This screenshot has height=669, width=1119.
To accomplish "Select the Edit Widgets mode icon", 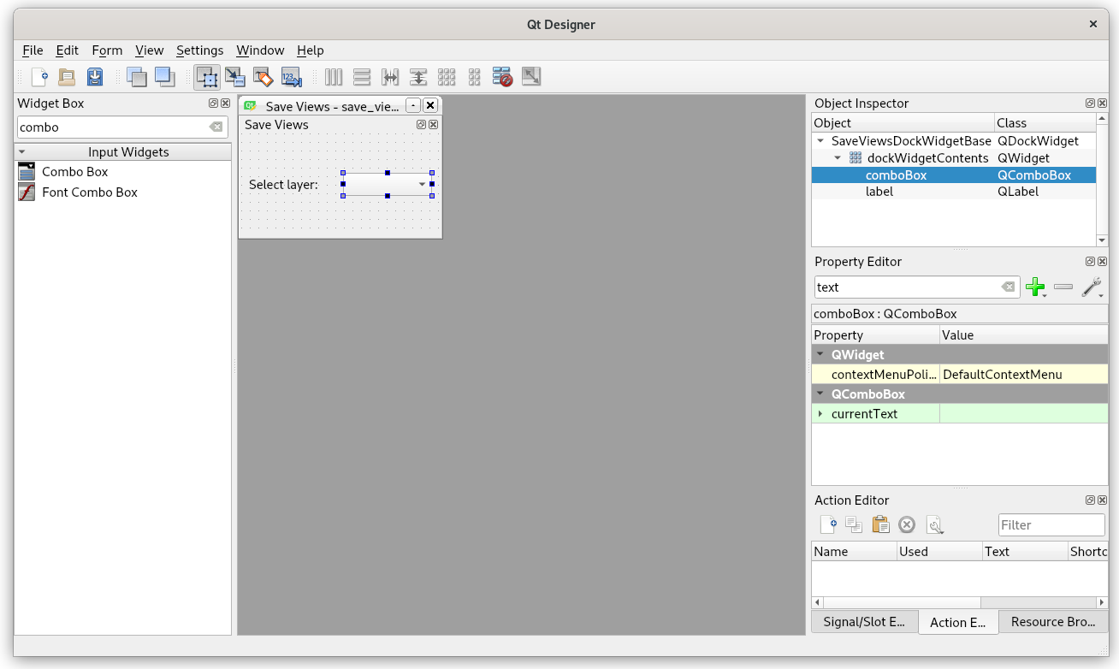I will [x=206, y=77].
